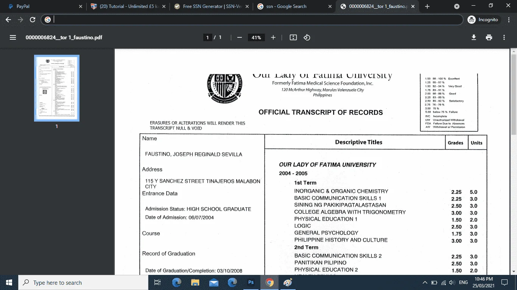The image size is (517, 290).
Task: Click GENERAL PSYCHOLOGY course text
Action: pyautogui.click(x=326, y=233)
